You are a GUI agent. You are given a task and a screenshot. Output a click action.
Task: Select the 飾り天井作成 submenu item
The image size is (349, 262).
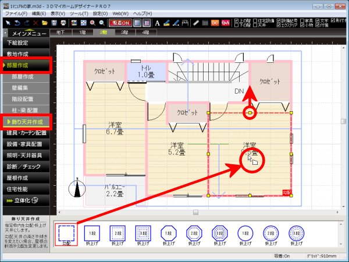26,122
